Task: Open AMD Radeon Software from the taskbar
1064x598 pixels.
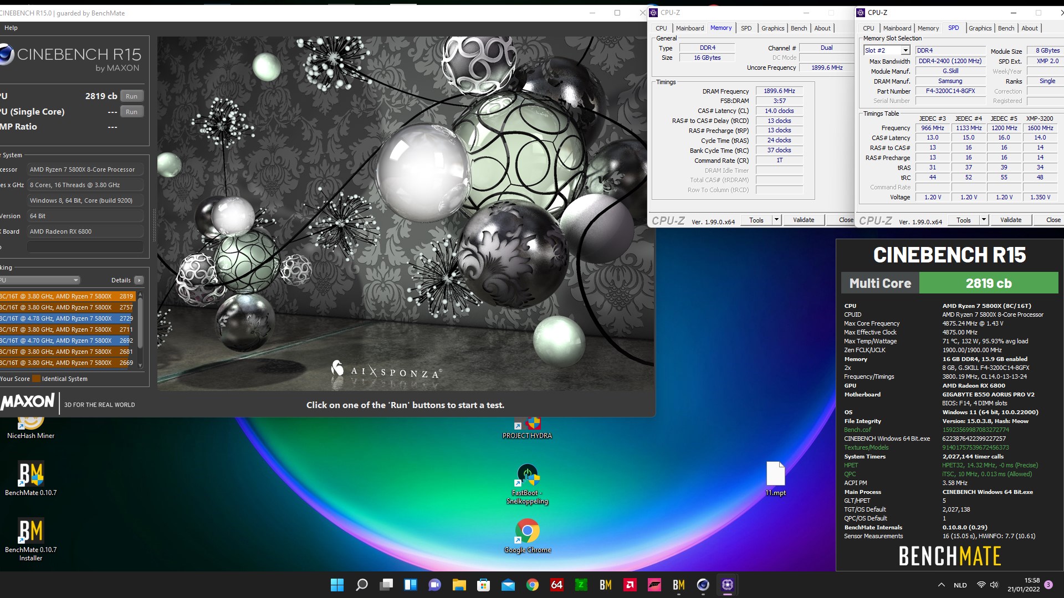Action: tap(630, 585)
